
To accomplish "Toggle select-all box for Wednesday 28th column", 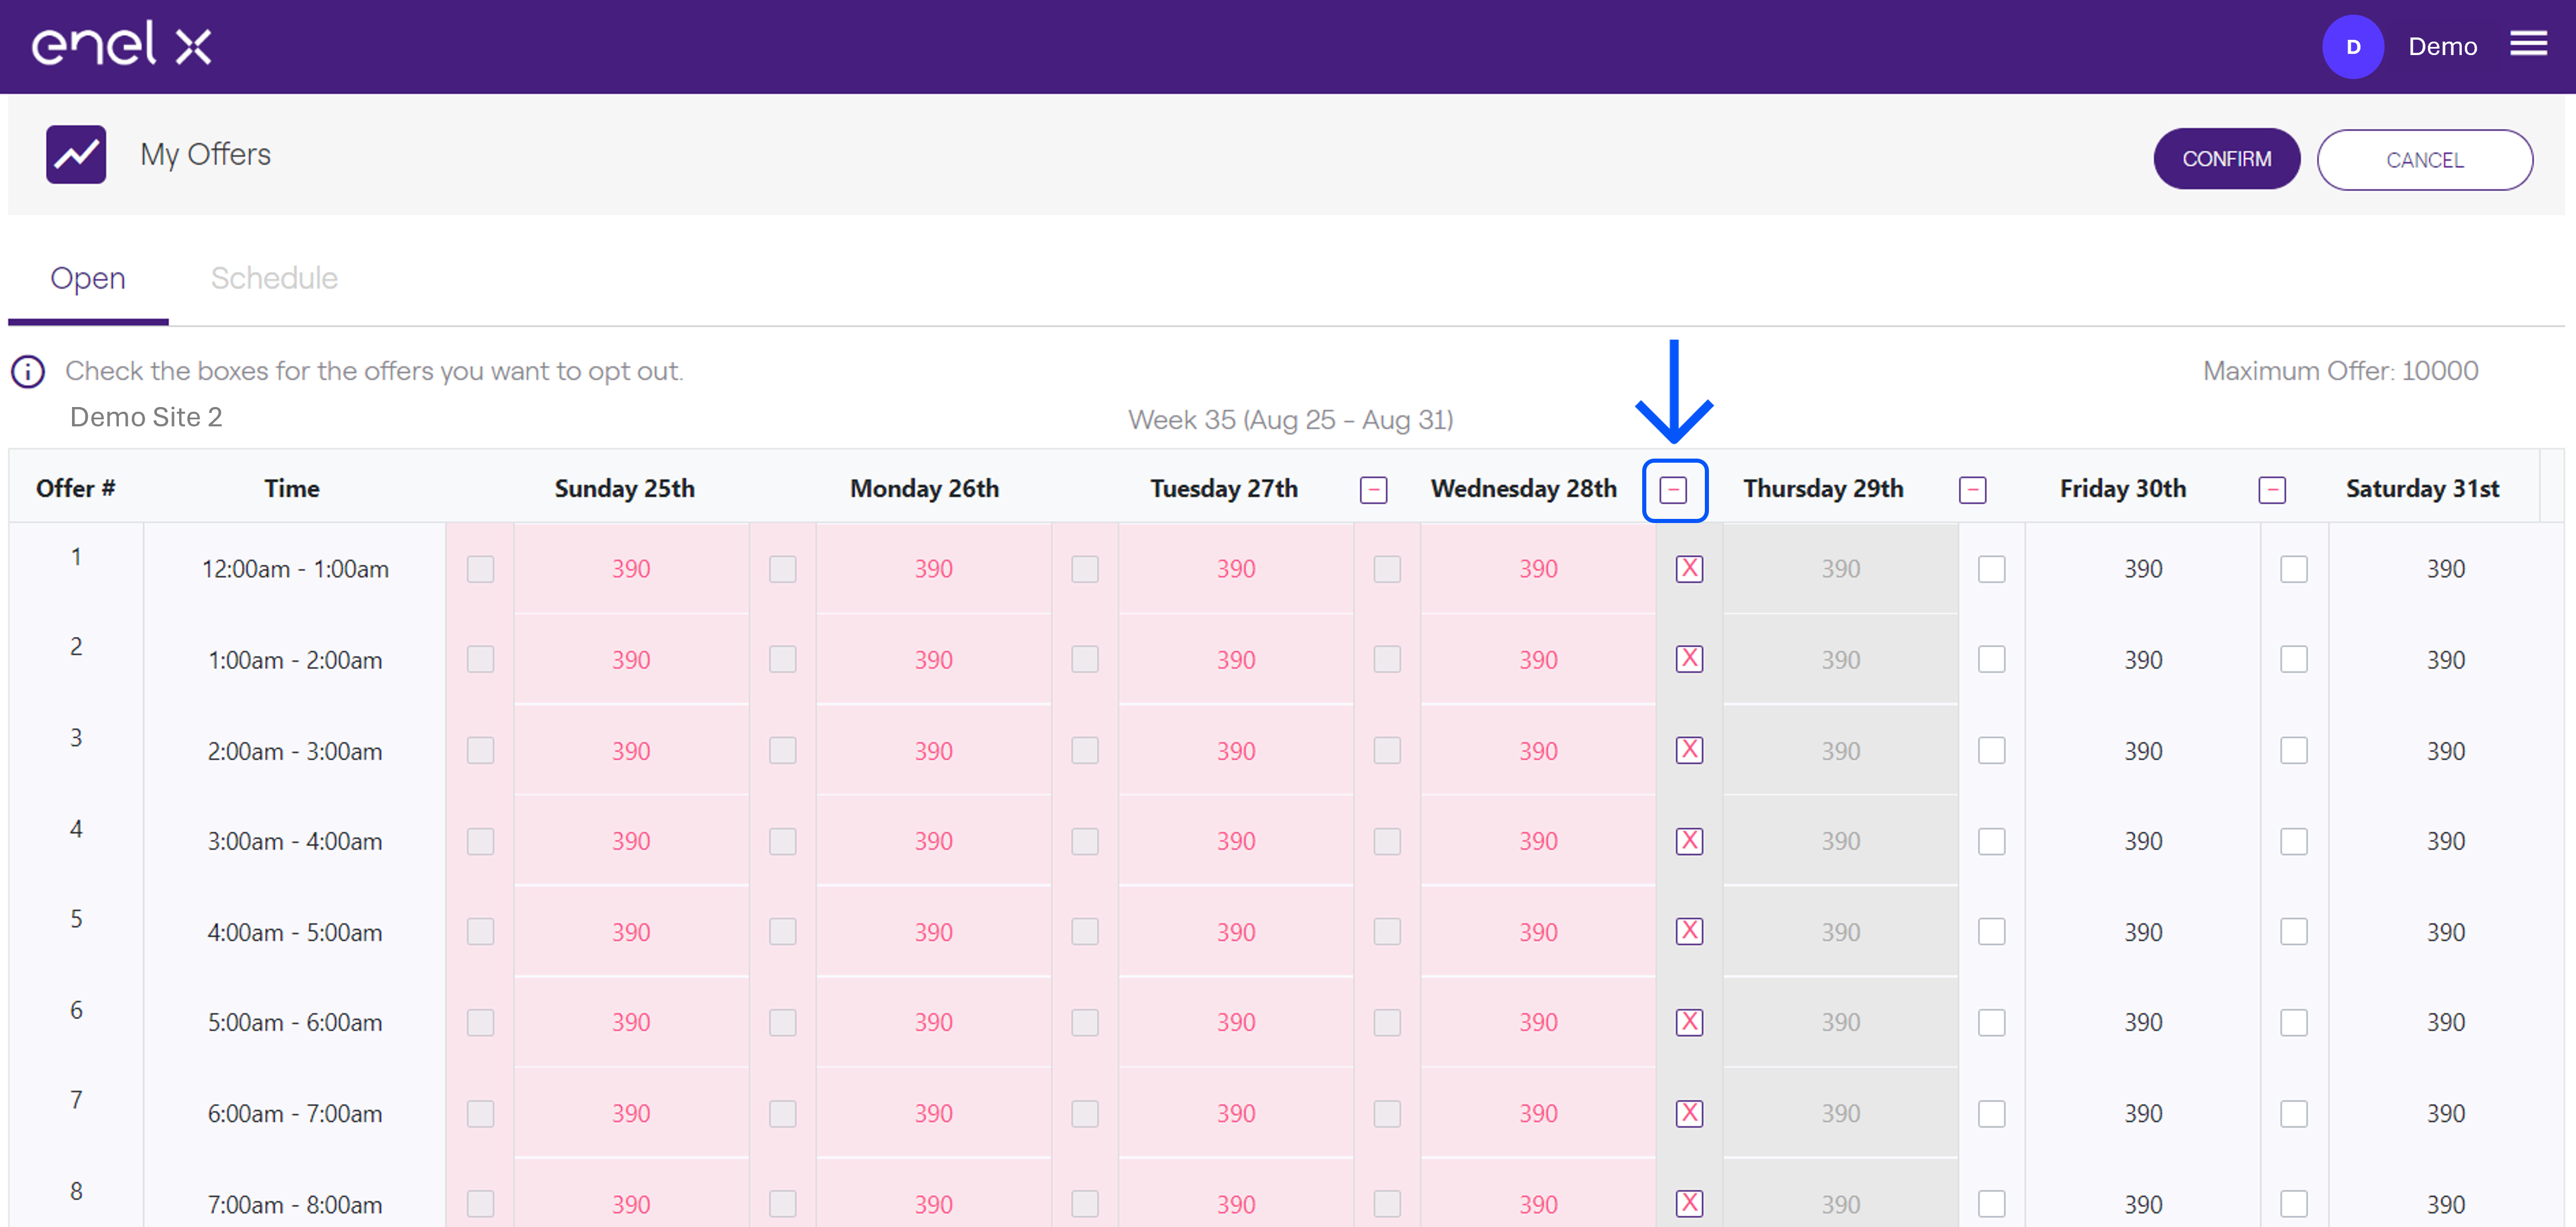I will (1673, 490).
